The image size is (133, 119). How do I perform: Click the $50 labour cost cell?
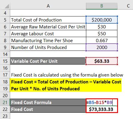(102, 33)
